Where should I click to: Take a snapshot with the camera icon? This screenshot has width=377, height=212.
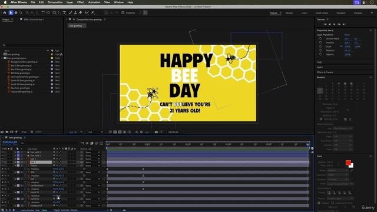coord(156,132)
